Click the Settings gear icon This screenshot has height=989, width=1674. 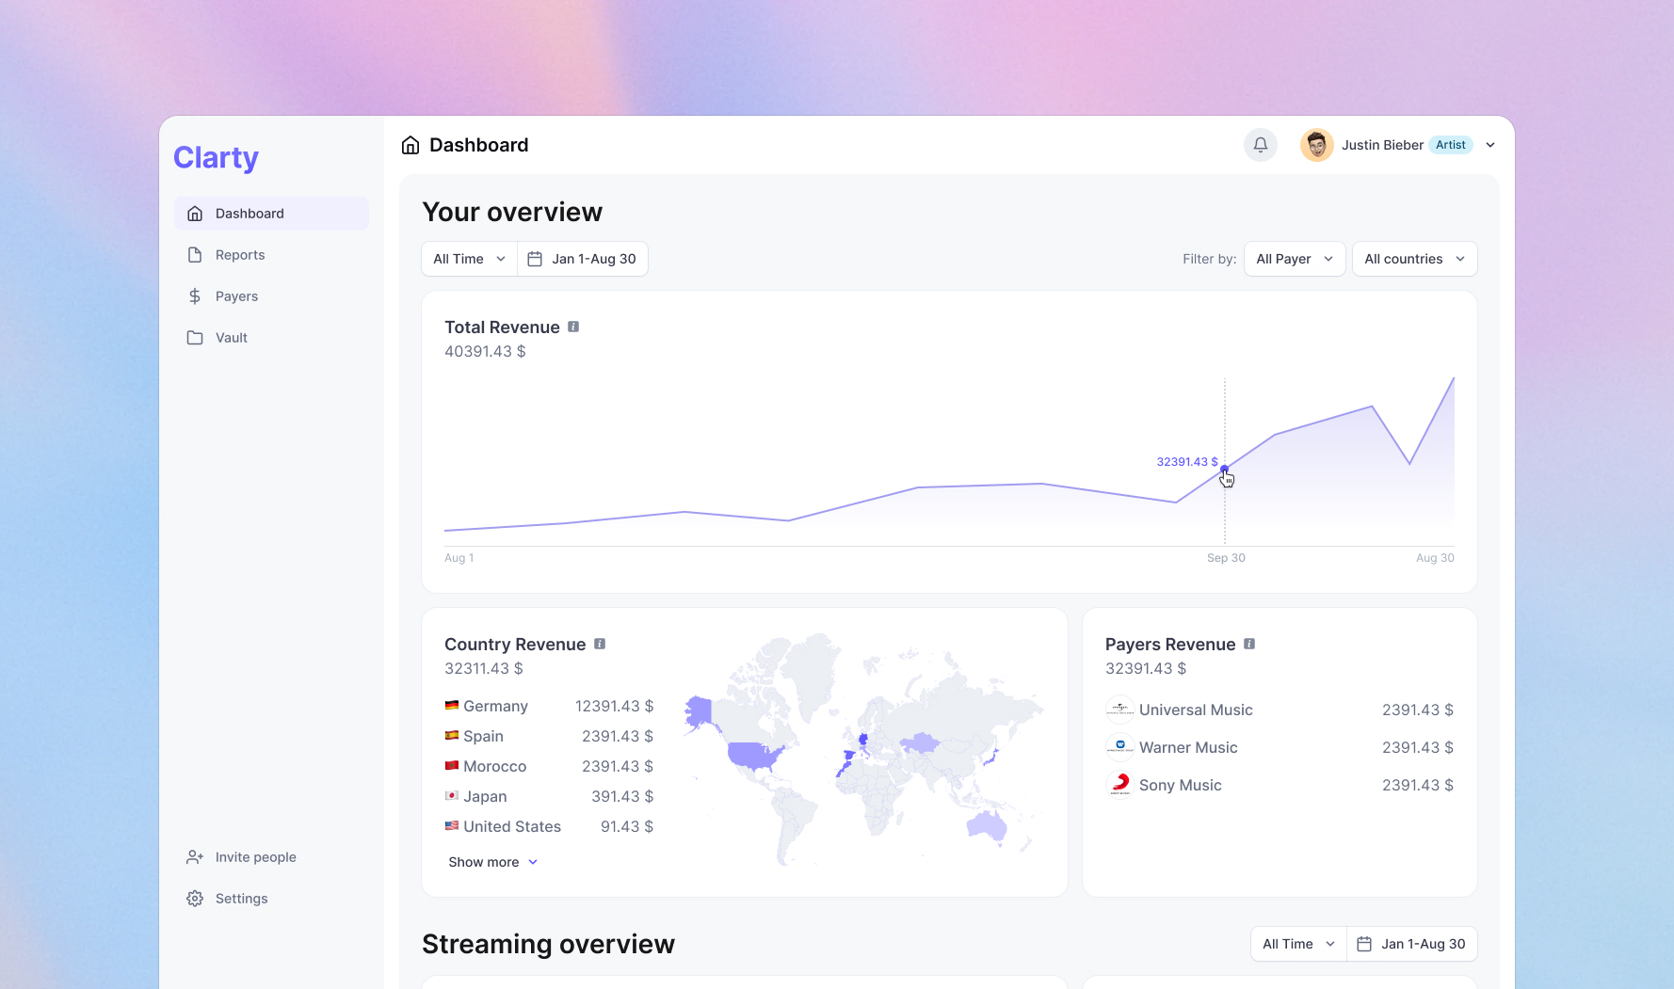pyautogui.click(x=195, y=898)
